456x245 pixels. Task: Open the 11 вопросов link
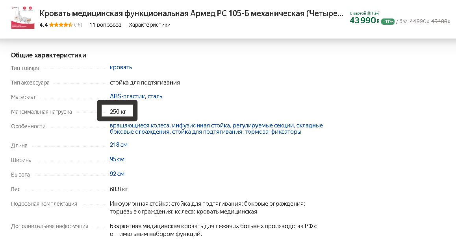point(105,25)
